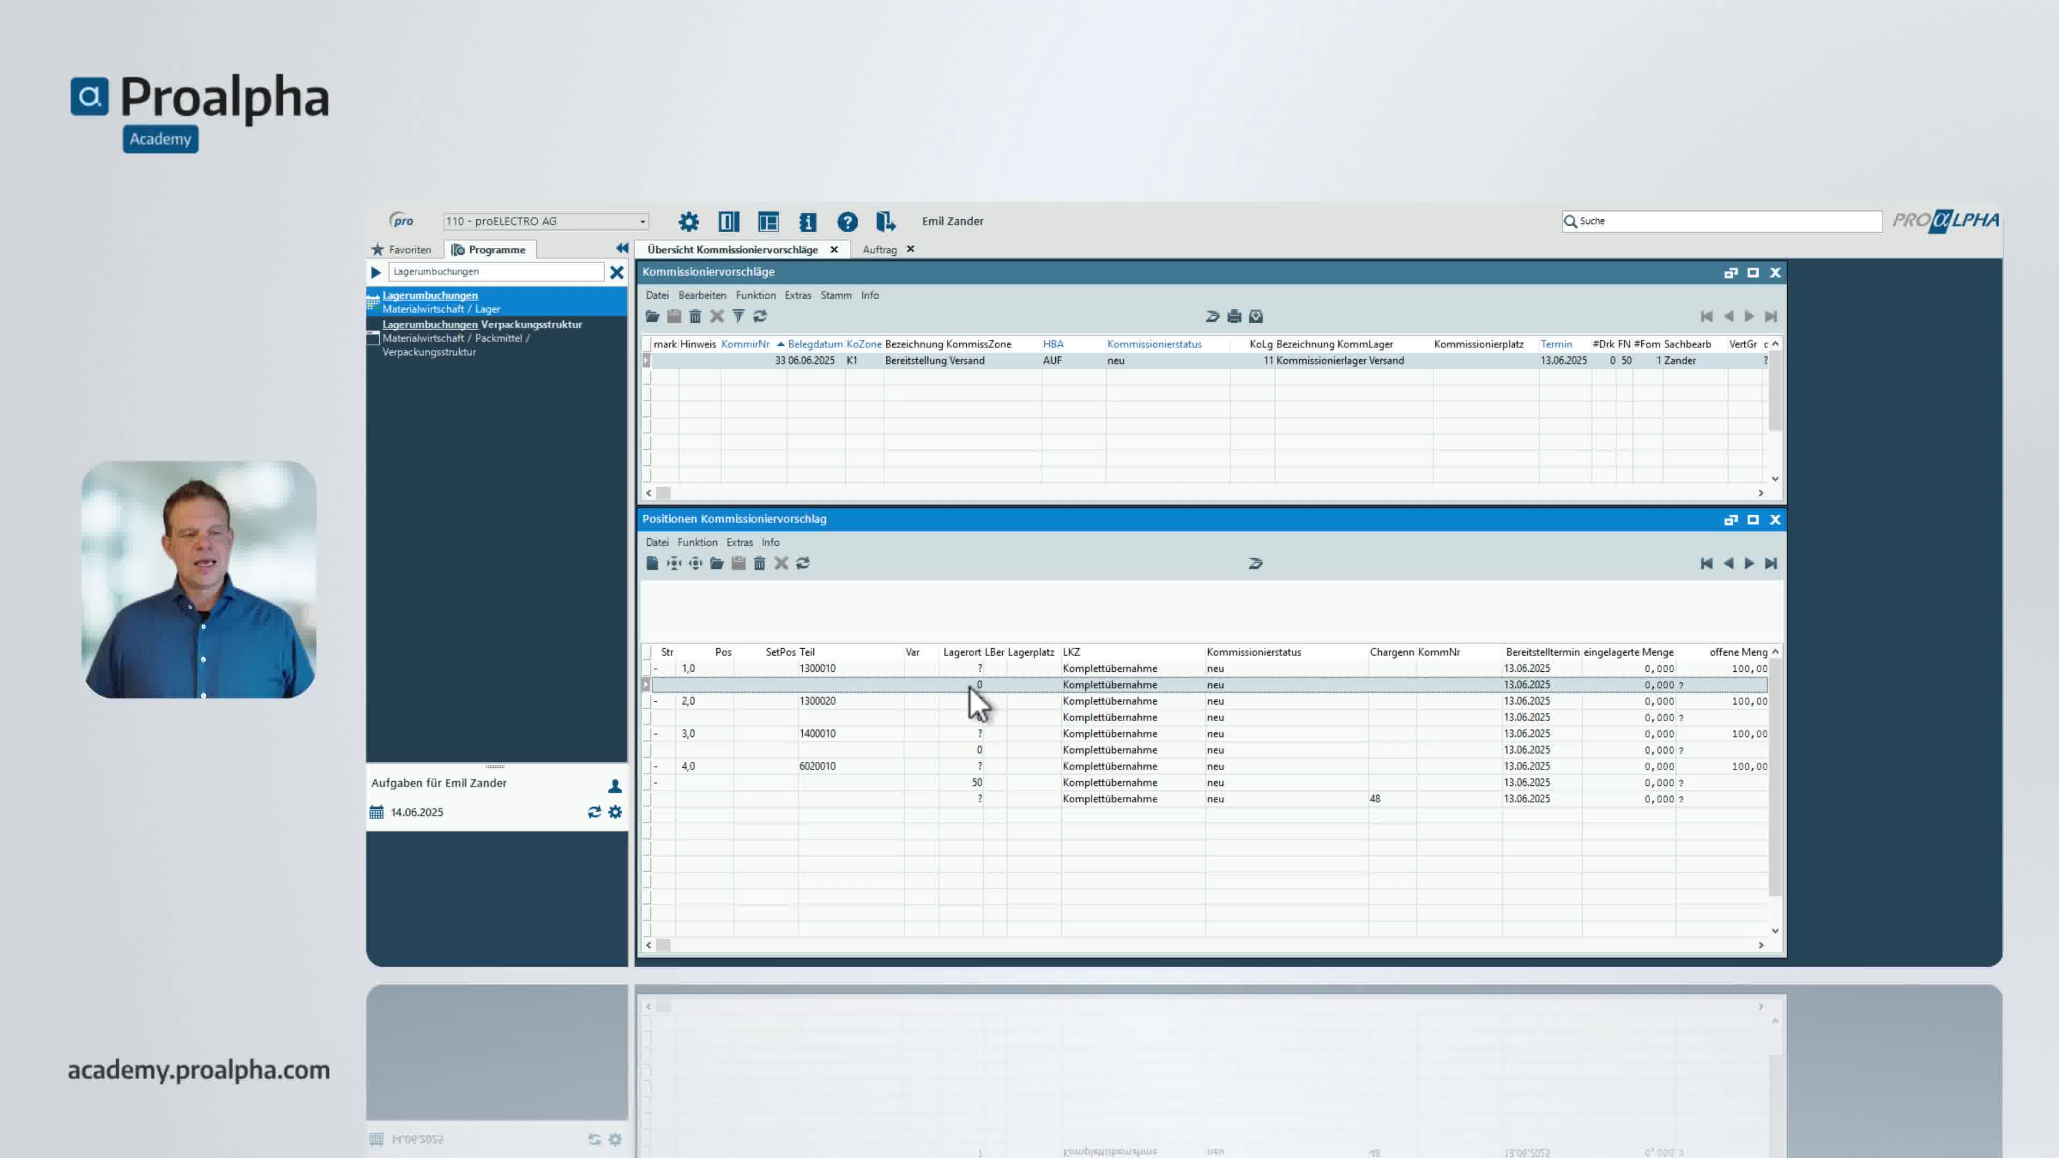Open the company dropdown 110 - proELECTRO AG

pyautogui.click(x=642, y=221)
